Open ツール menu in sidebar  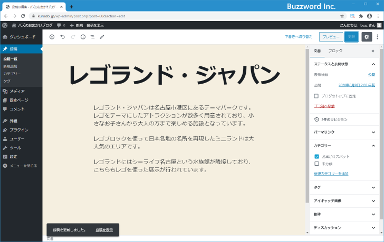coord(21,148)
